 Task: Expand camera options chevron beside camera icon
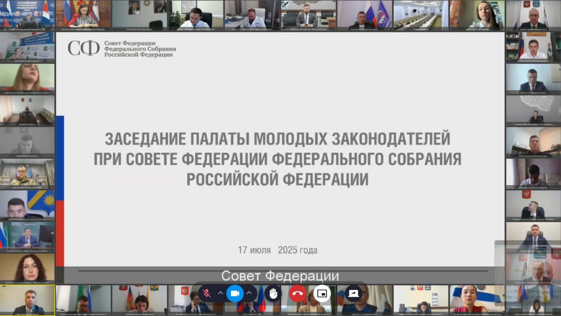(249, 293)
